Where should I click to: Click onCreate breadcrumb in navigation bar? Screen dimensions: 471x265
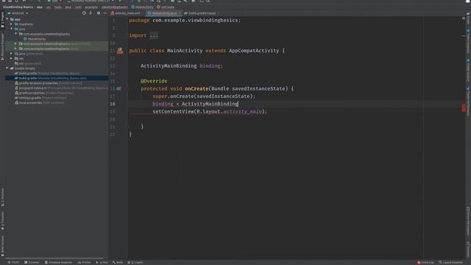click(166, 7)
